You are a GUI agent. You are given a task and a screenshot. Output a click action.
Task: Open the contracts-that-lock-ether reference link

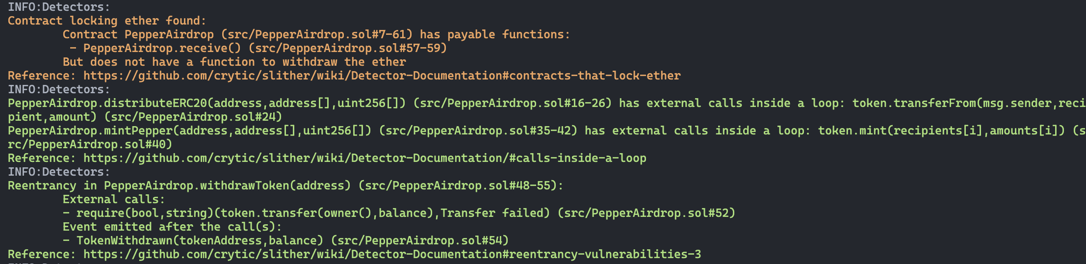(382, 76)
